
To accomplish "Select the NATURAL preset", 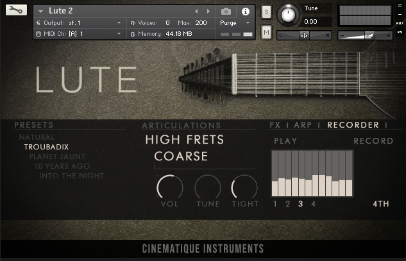I will 37,137.
